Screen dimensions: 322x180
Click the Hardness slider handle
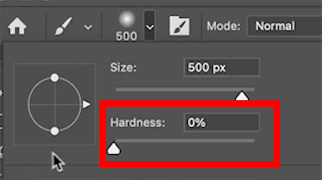pos(114,149)
